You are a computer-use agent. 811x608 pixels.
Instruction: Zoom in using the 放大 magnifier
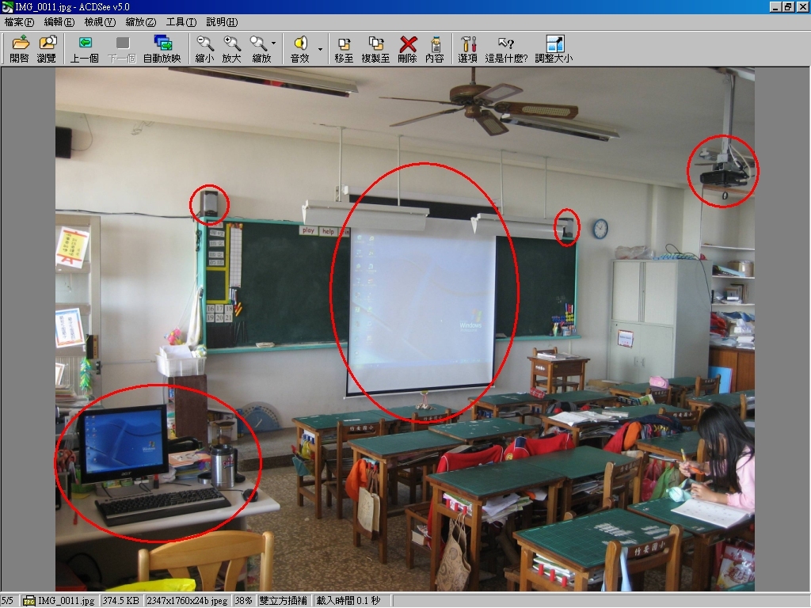[231, 48]
